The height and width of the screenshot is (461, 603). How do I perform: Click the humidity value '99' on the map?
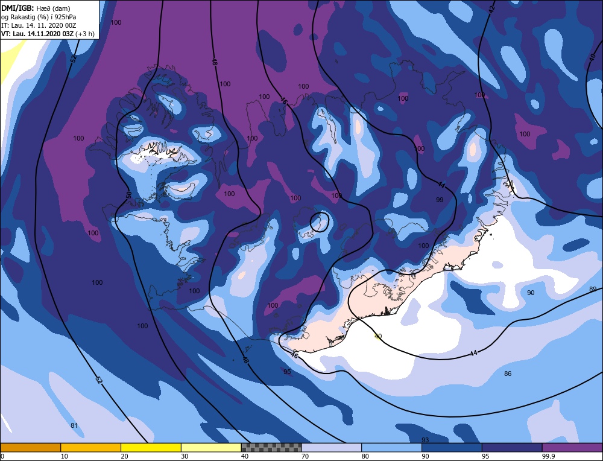pyautogui.click(x=440, y=200)
